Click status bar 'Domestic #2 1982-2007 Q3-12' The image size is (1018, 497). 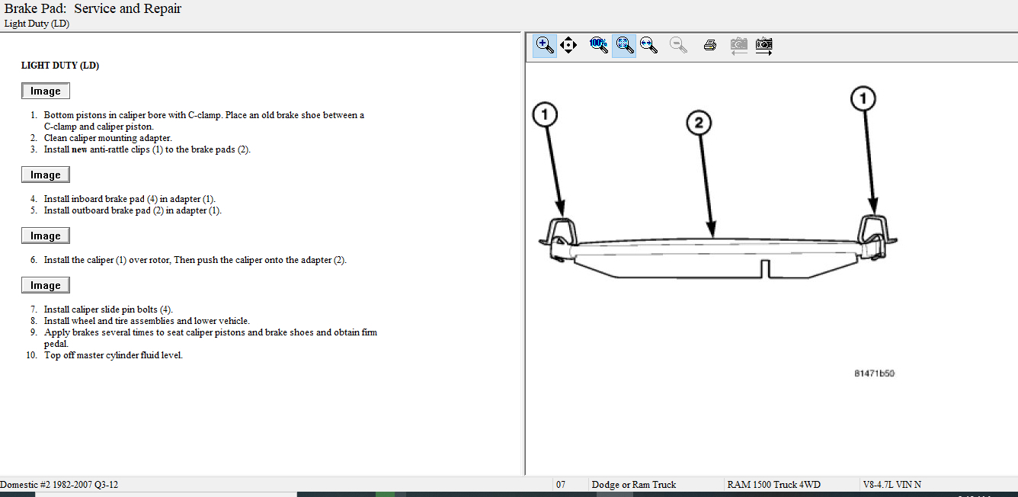(x=59, y=485)
